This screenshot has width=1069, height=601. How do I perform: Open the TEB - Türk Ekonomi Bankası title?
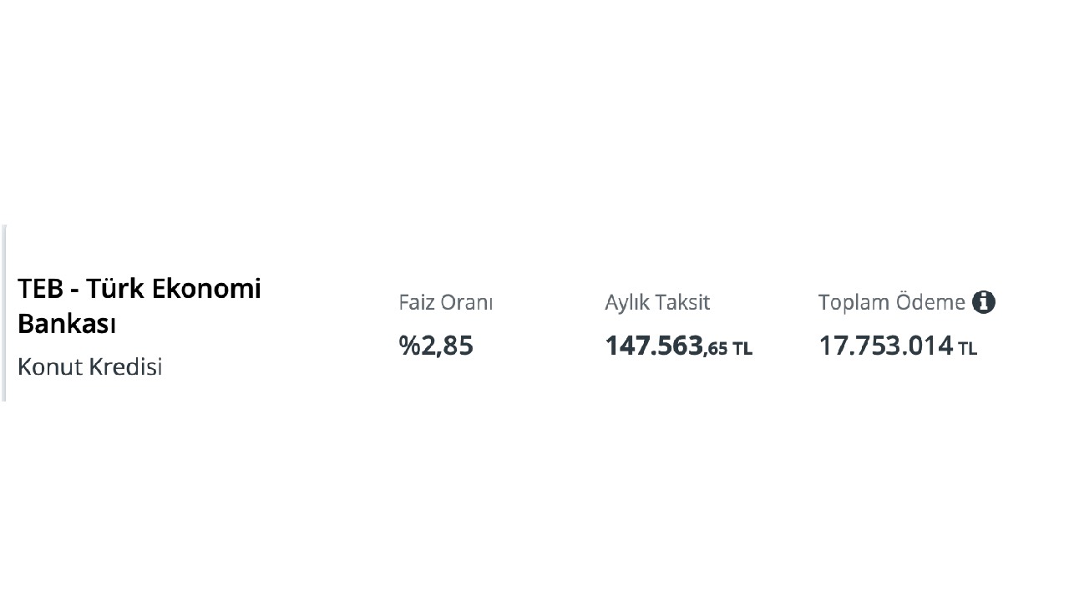coord(139,306)
